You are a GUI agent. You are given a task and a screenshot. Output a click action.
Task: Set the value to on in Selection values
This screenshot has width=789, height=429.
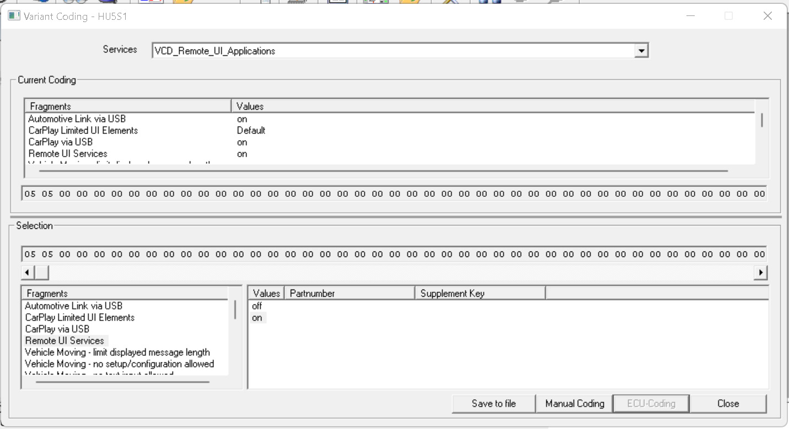point(257,318)
